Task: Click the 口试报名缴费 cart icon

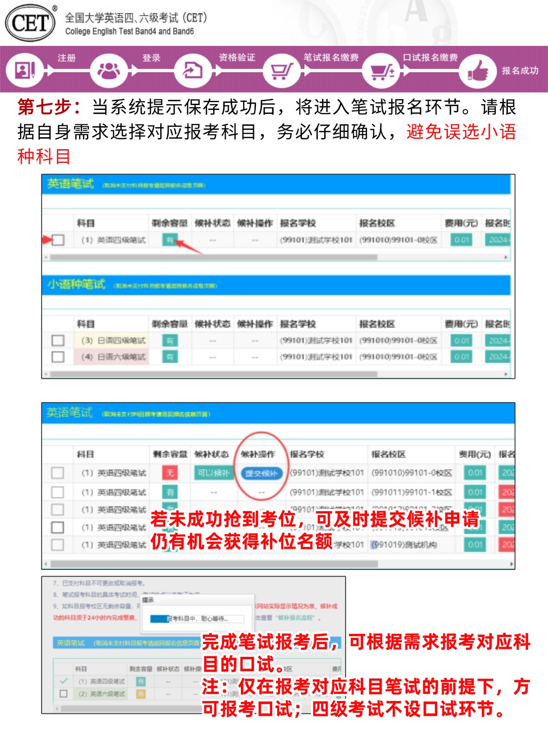Action: pos(381,70)
